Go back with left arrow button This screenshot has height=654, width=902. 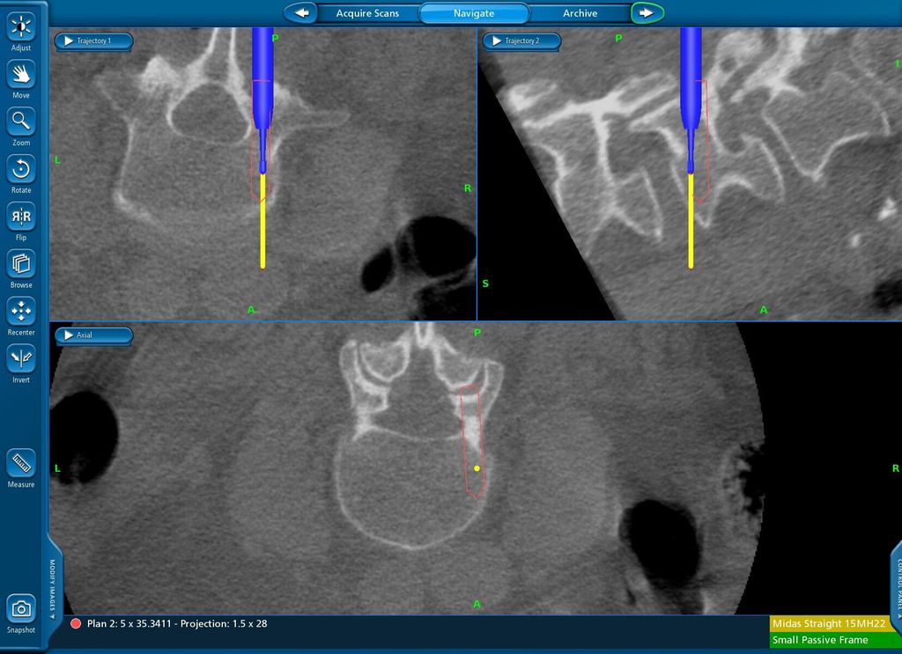point(301,13)
